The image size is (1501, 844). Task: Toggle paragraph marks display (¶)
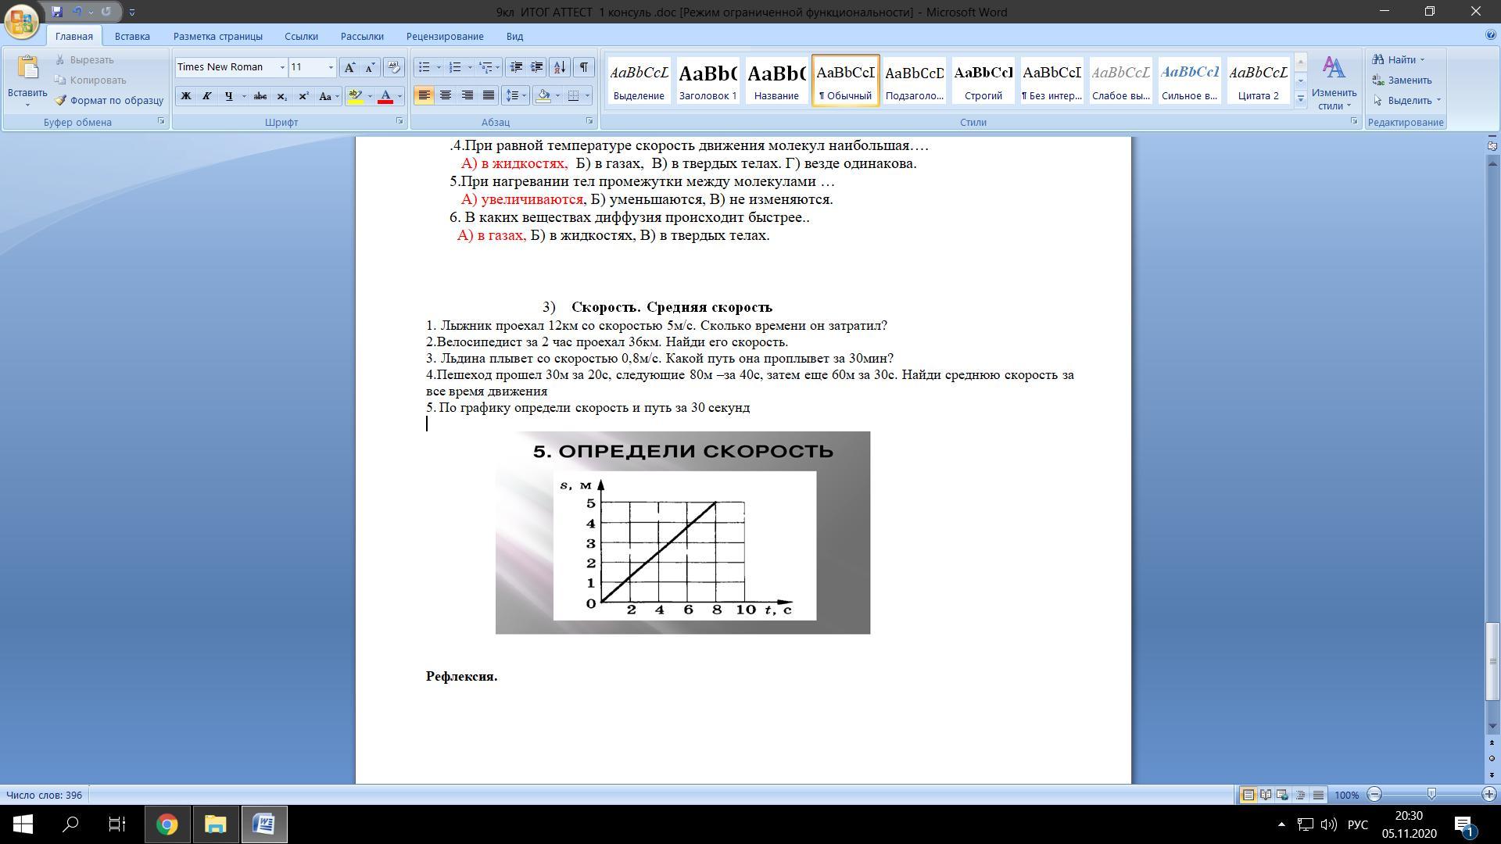tap(584, 67)
